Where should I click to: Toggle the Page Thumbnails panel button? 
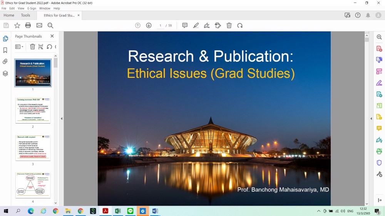click(x=5, y=39)
